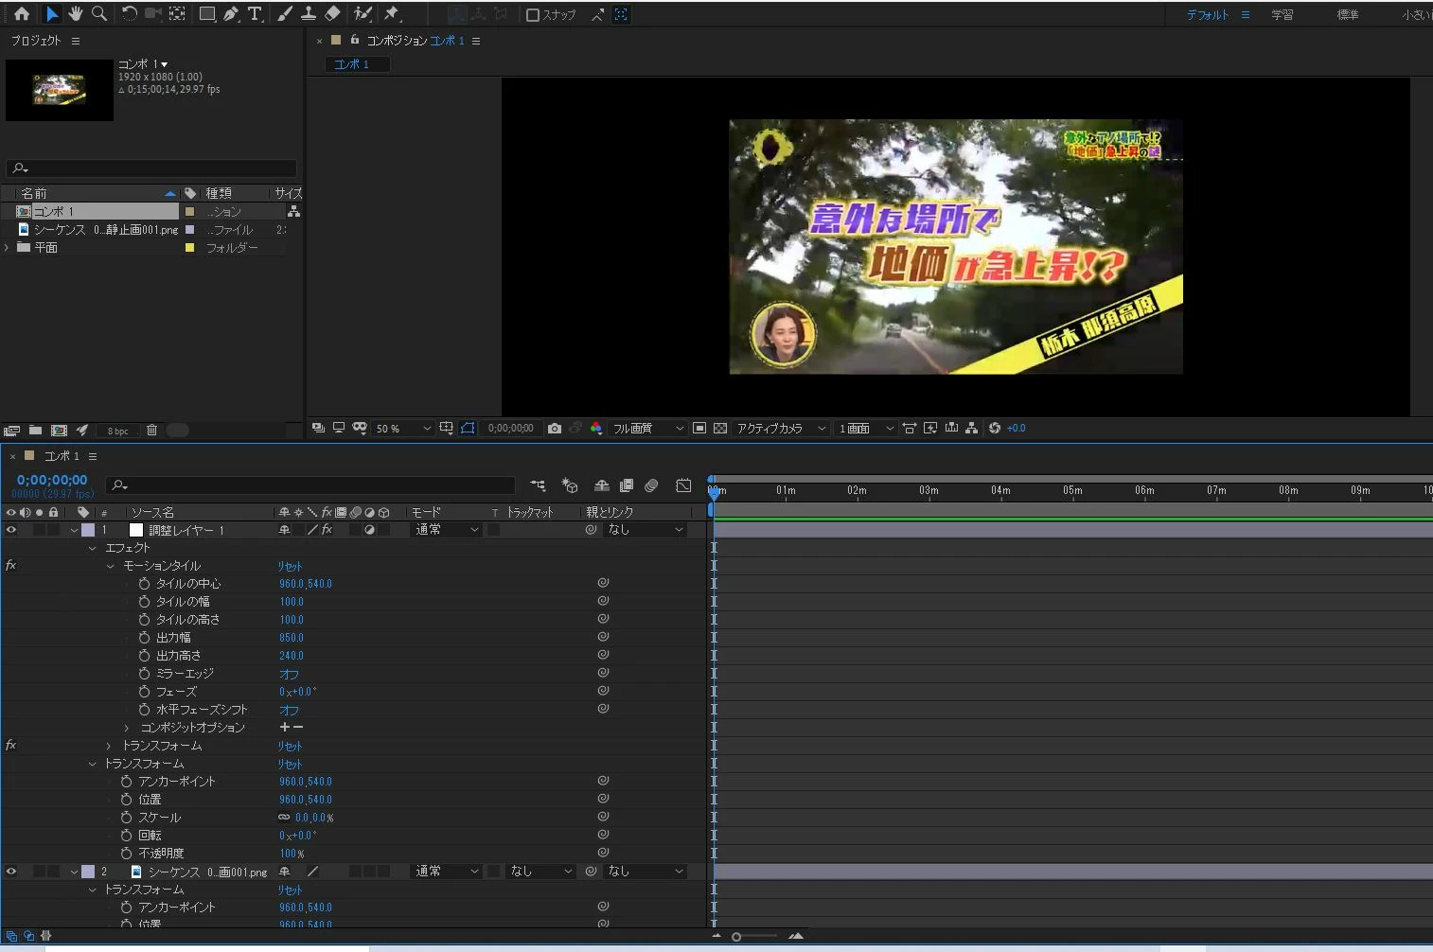1433x952 pixels.
Task: Click the snapshot camera icon in viewer
Action: tap(555, 429)
